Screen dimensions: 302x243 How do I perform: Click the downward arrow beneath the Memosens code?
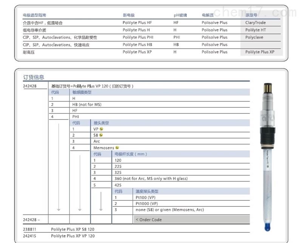(80, 183)
